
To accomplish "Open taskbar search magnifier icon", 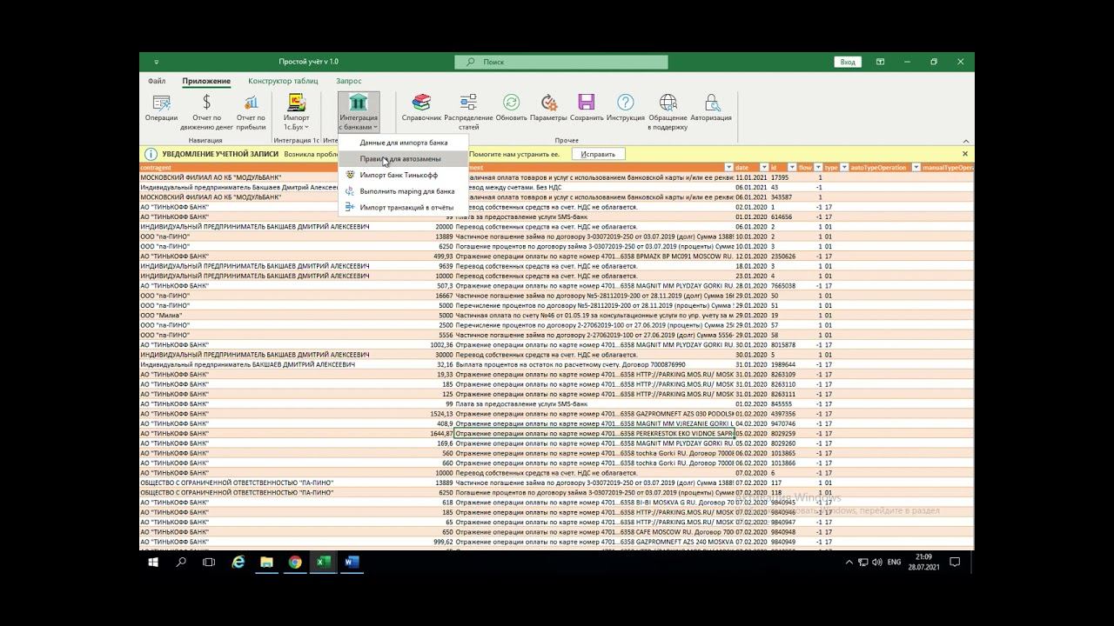I will coord(181,563).
